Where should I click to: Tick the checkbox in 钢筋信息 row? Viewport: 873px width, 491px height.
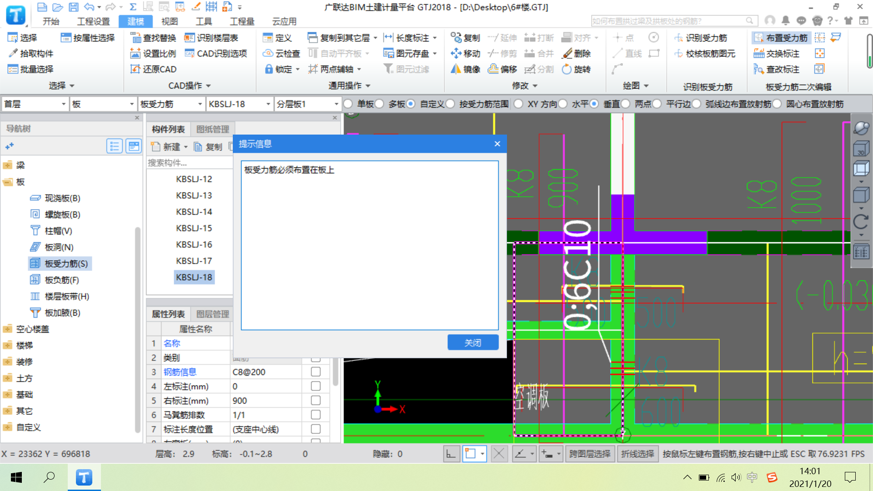click(316, 372)
